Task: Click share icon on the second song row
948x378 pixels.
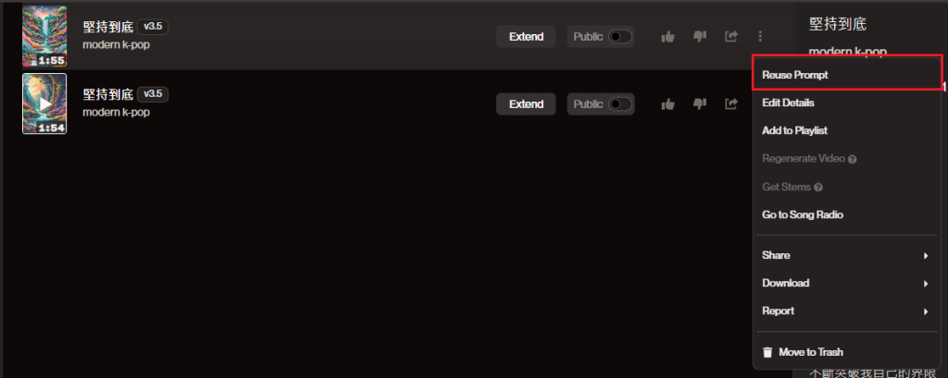Action: tap(731, 104)
